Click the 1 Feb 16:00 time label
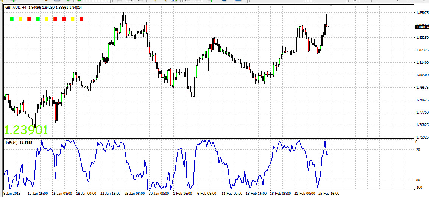The height and width of the screenshot is (197, 429). coord(183,193)
